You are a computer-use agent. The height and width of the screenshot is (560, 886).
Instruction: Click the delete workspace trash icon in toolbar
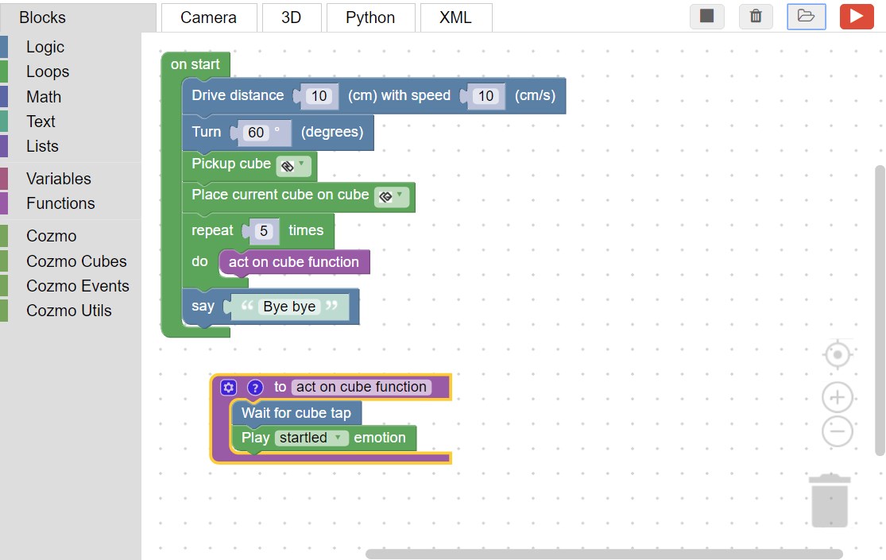(756, 17)
